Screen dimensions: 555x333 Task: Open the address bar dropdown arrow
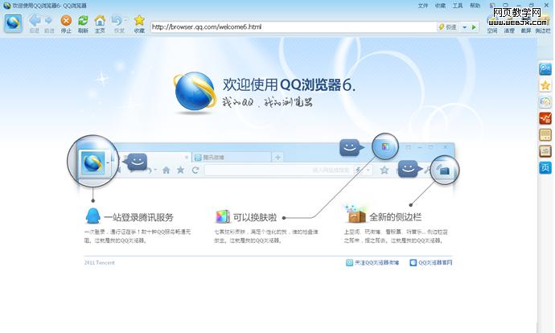pos(465,27)
